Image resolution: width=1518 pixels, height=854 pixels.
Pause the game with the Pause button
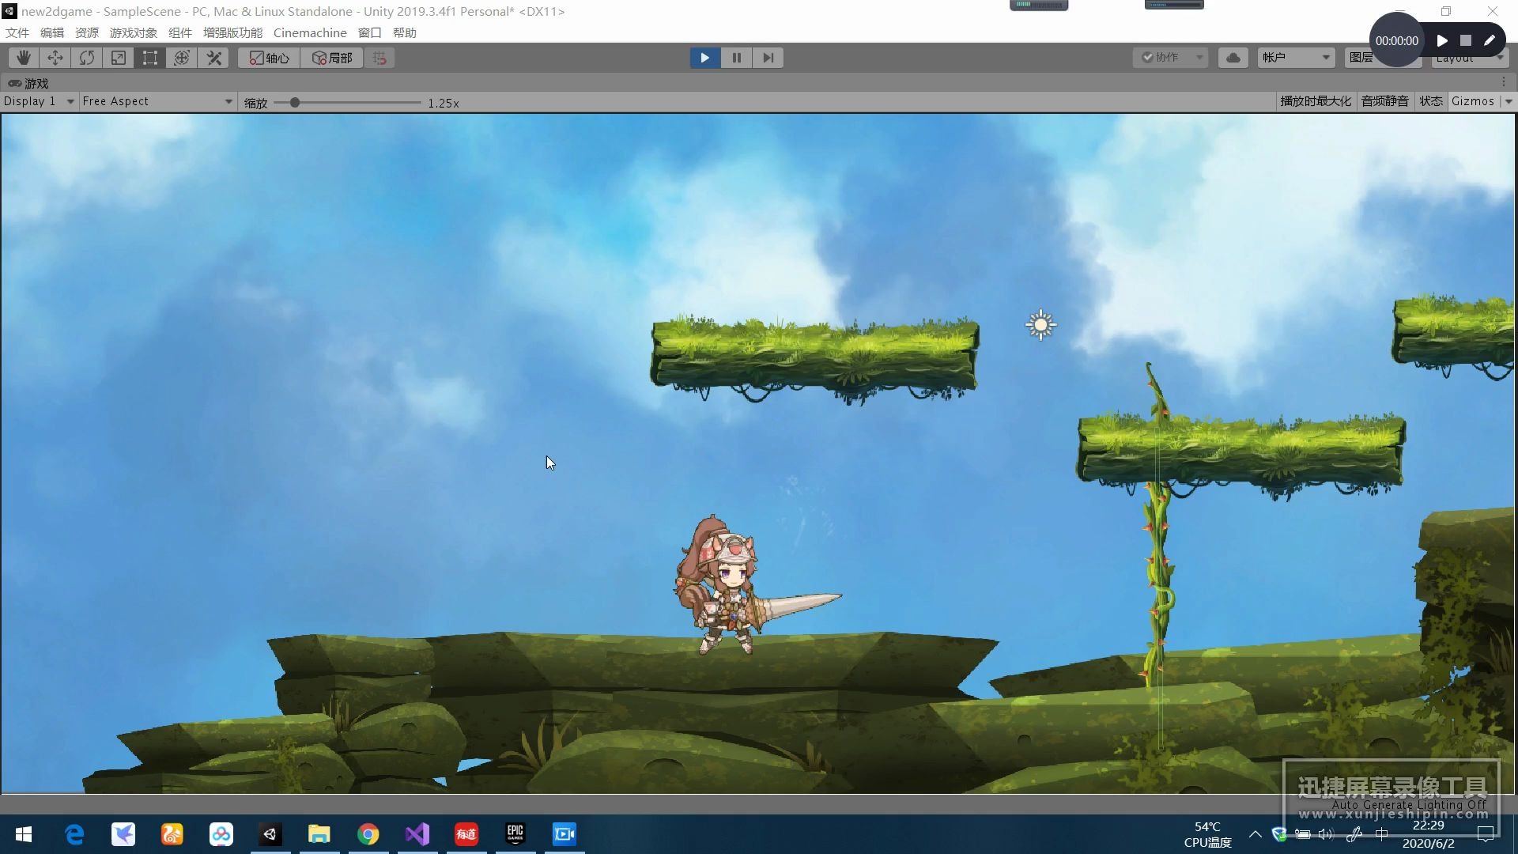[736, 58]
